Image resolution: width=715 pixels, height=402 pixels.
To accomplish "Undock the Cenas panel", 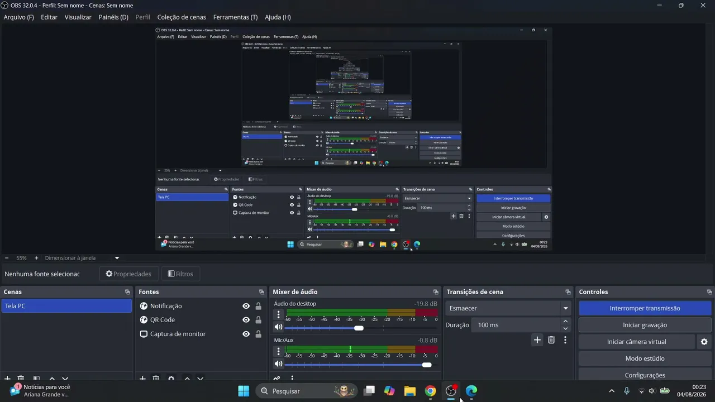I will (x=127, y=292).
